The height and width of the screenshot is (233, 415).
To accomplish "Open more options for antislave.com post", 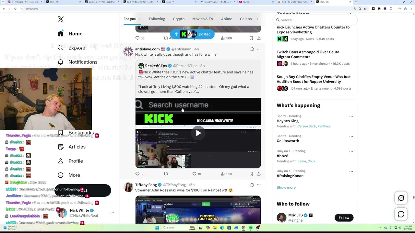I will 259,49.
